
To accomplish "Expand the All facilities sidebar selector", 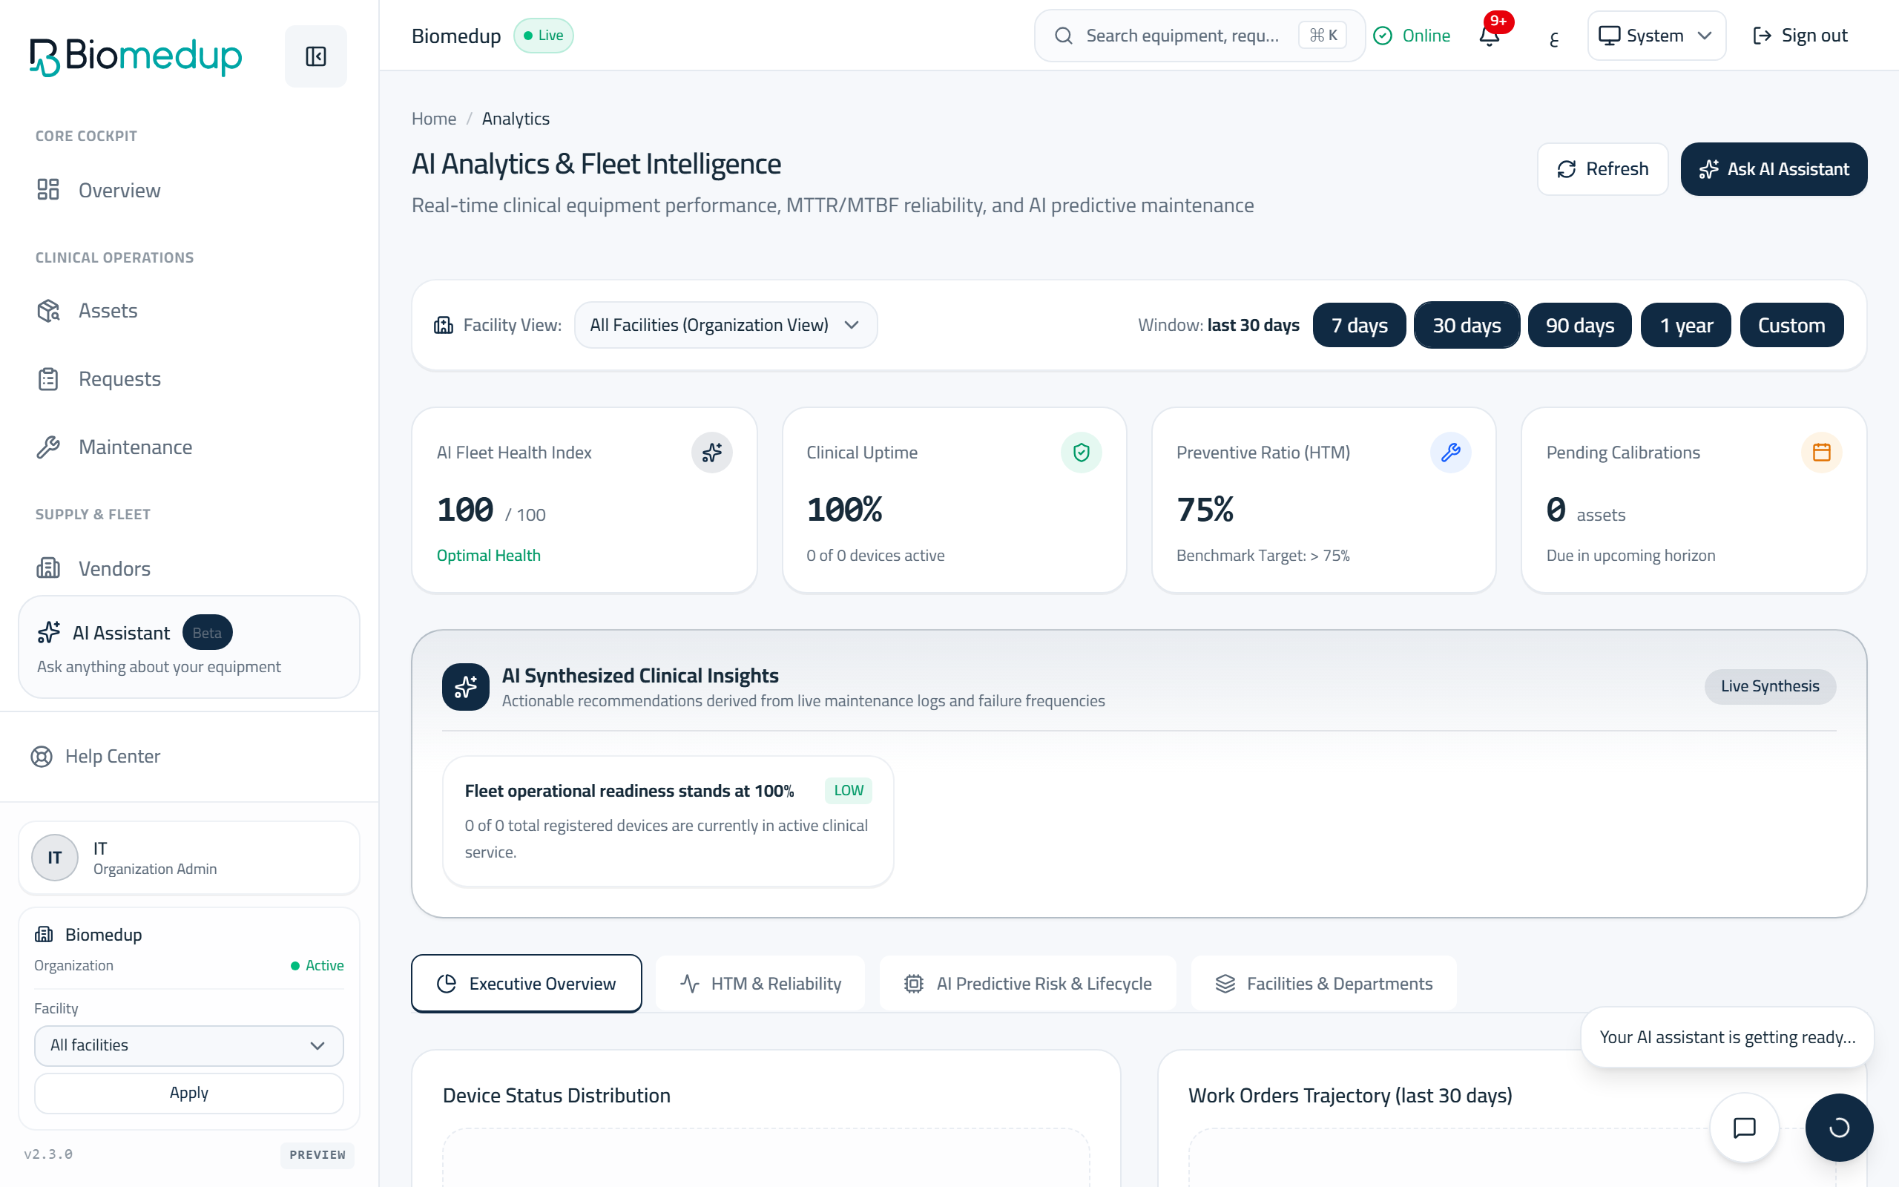I will [188, 1045].
